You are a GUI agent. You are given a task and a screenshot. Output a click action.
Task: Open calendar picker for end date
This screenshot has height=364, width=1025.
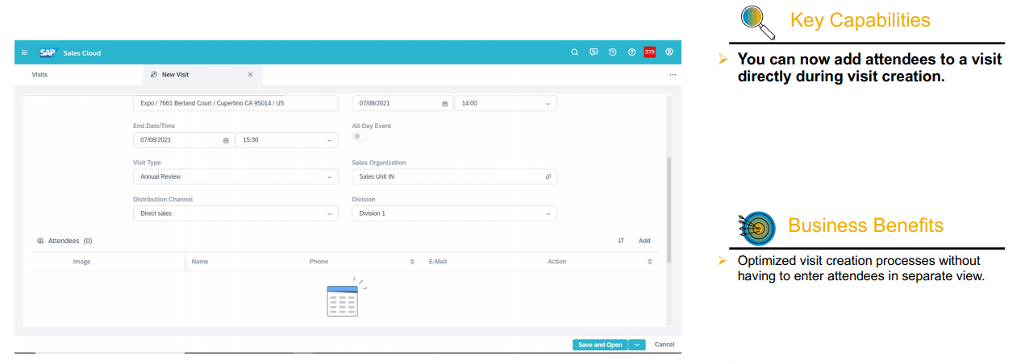point(226,140)
